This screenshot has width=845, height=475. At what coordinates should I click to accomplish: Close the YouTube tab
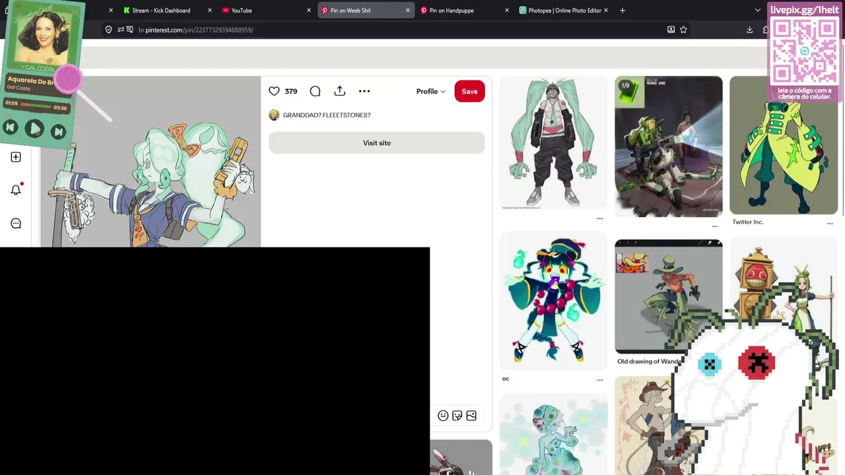[x=309, y=11]
